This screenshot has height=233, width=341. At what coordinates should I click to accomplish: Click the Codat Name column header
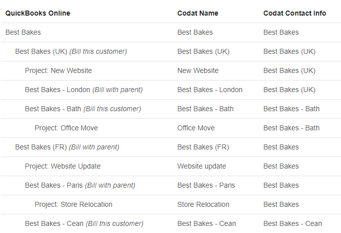click(198, 13)
